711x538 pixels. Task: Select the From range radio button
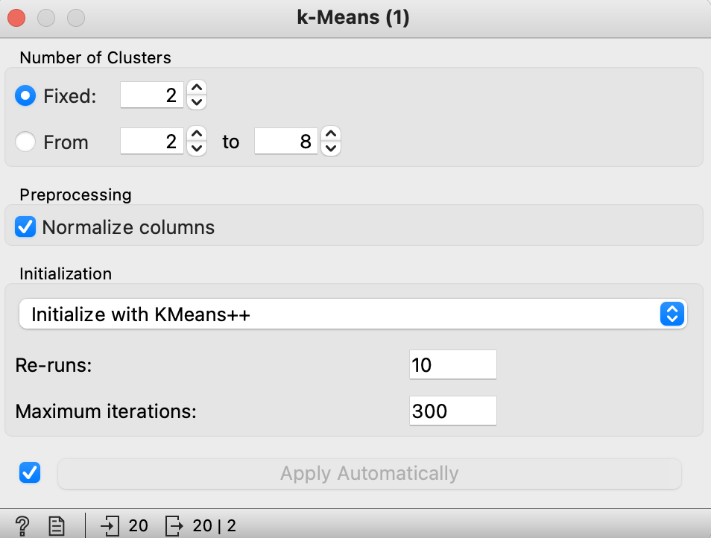[x=25, y=142]
